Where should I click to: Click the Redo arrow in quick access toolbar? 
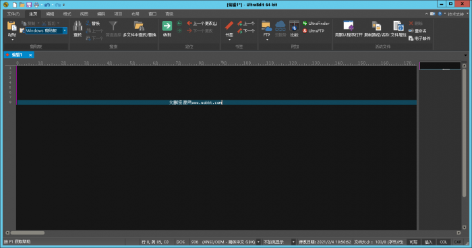pyautogui.click(x=58, y=5)
